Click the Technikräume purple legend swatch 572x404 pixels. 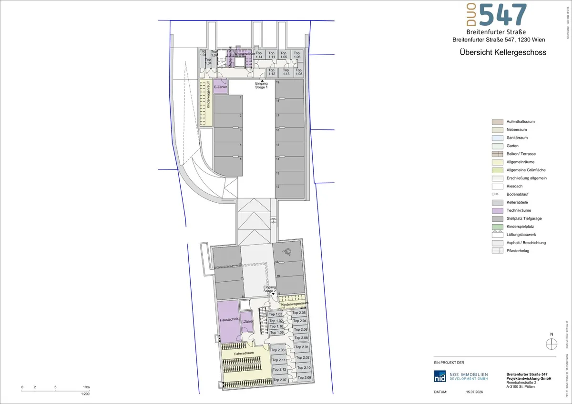point(498,210)
